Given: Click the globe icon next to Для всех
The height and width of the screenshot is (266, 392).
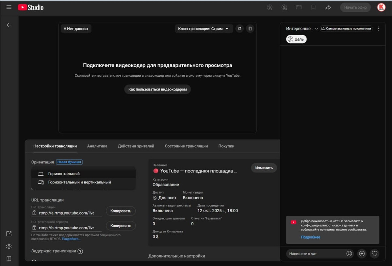Looking at the screenshot, I should [x=155, y=198].
